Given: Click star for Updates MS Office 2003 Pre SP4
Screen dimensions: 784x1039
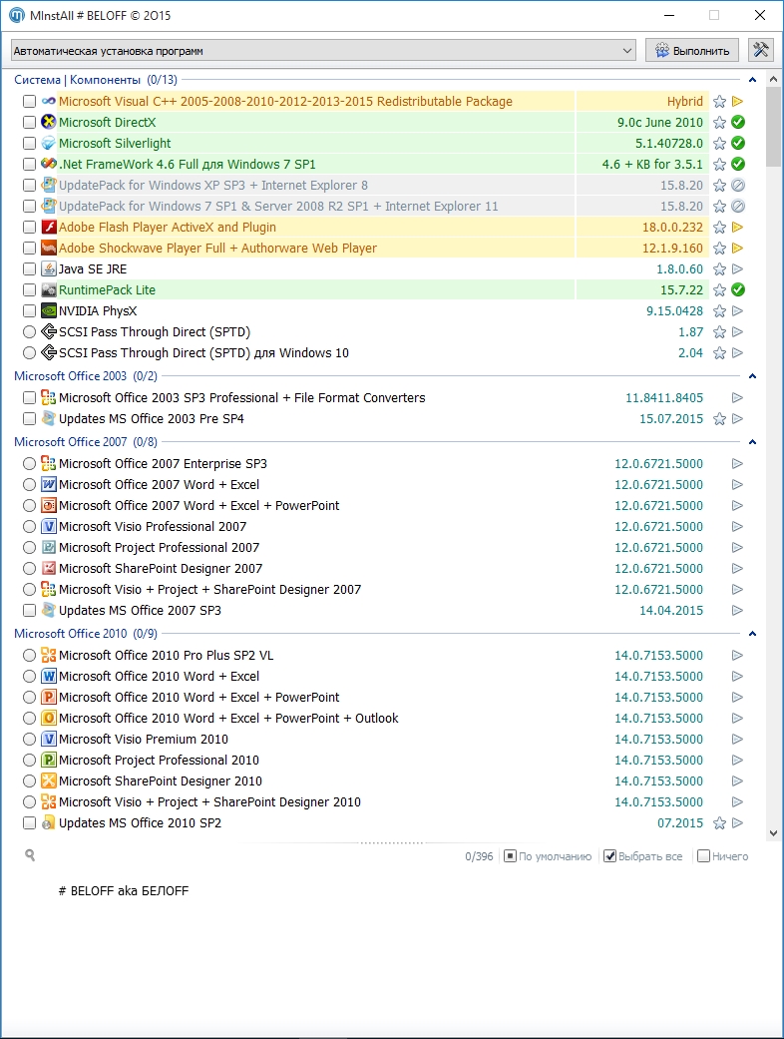Looking at the screenshot, I should [719, 419].
